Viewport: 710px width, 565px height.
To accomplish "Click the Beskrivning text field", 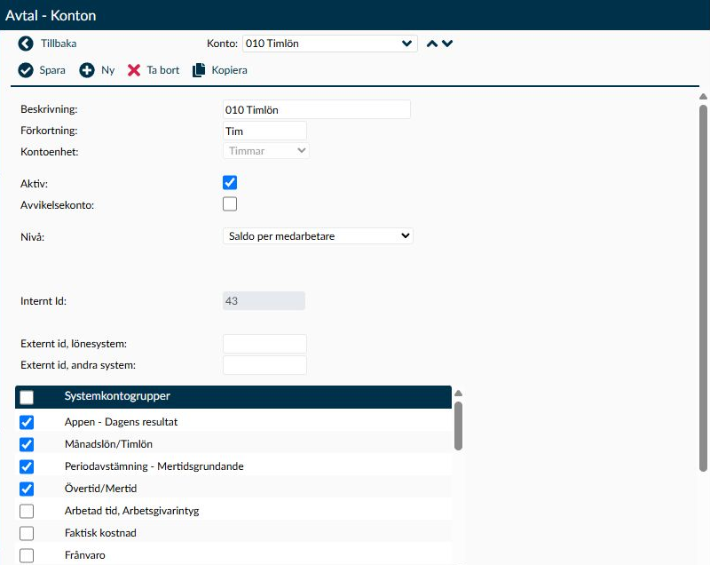I will 317,109.
